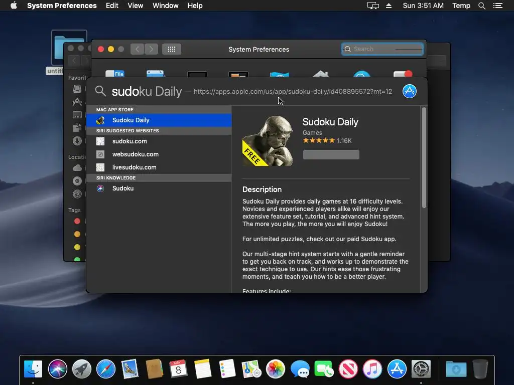Open App Store from the Dock
The width and height of the screenshot is (514, 385).
pos(397,368)
